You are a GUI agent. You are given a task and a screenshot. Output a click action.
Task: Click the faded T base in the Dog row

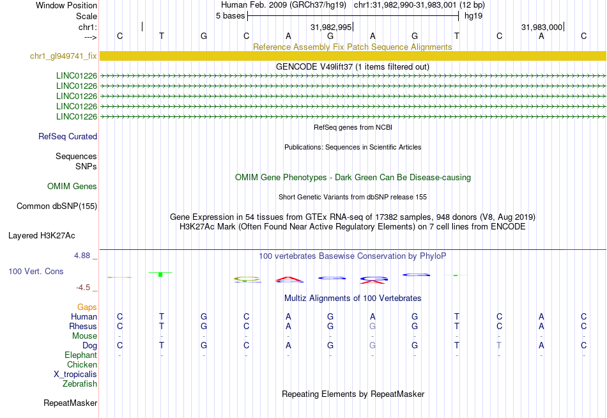(x=499, y=345)
